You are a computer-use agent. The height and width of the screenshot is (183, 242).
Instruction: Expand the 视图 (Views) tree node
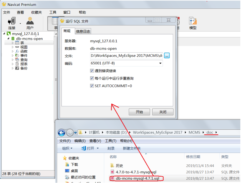tap(13, 47)
